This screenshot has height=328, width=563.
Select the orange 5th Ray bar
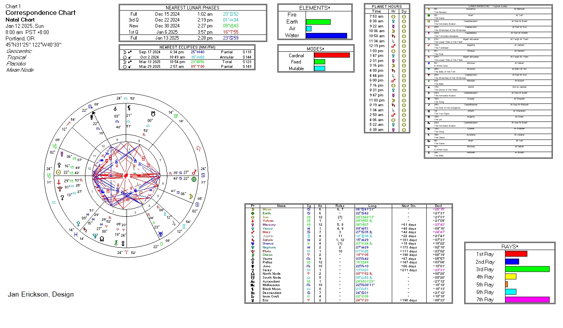[507, 285]
